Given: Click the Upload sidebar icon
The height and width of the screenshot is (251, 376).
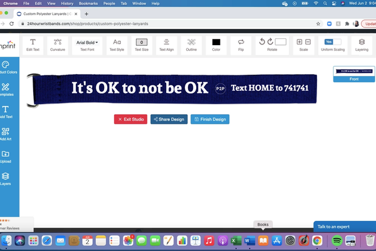Looking at the screenshot, I should click(6, 157).
